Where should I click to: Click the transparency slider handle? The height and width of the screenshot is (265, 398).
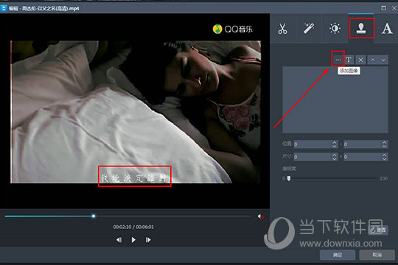(x=289, y=179)
